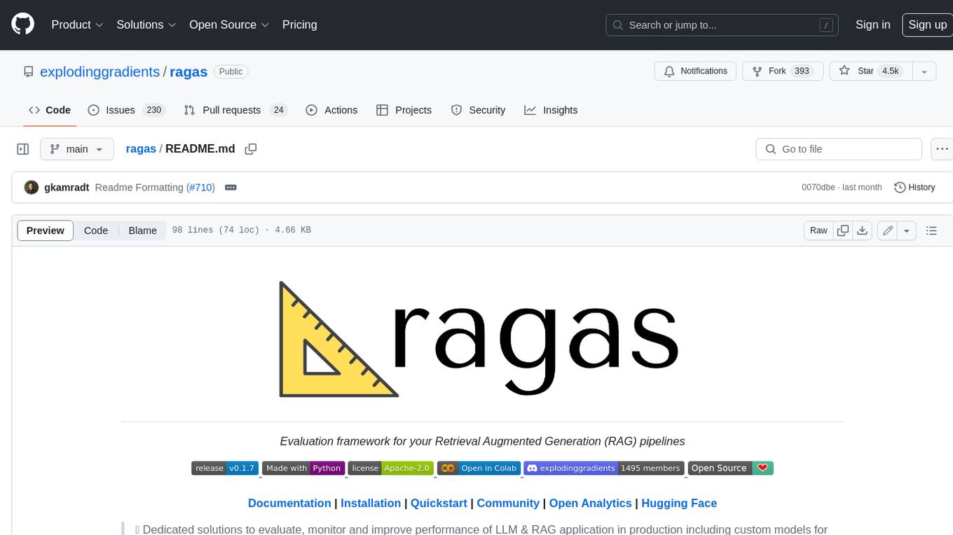Click the Public visibility label
This screenshot has width=953, height=535.
[231, 71]
